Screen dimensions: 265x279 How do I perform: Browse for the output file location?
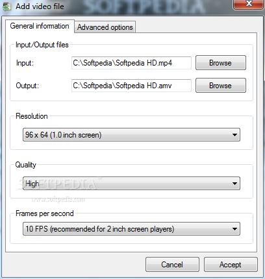click(221, 86)
